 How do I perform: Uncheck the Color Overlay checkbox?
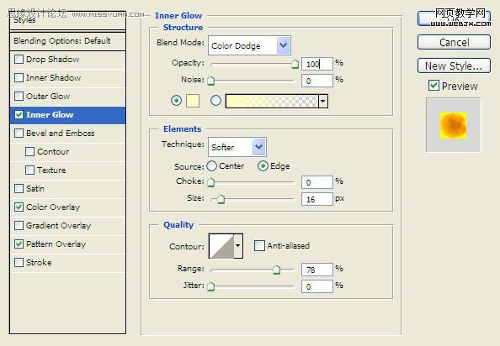tap(19, 207)
